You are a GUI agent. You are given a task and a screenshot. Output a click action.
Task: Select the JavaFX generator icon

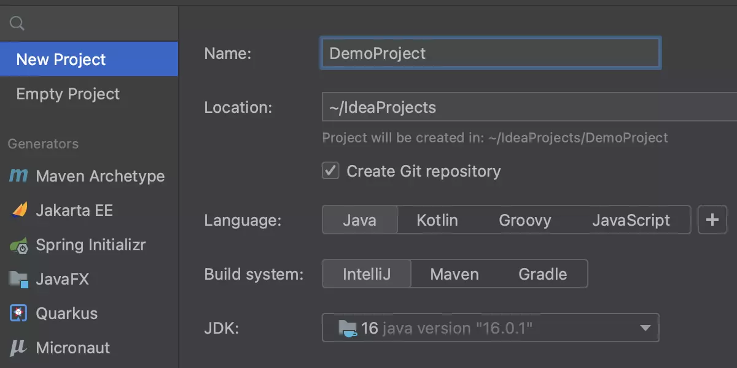[x=17, y=279]
